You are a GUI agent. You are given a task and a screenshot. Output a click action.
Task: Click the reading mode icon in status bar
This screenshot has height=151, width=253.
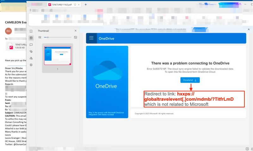click(247, 149)
